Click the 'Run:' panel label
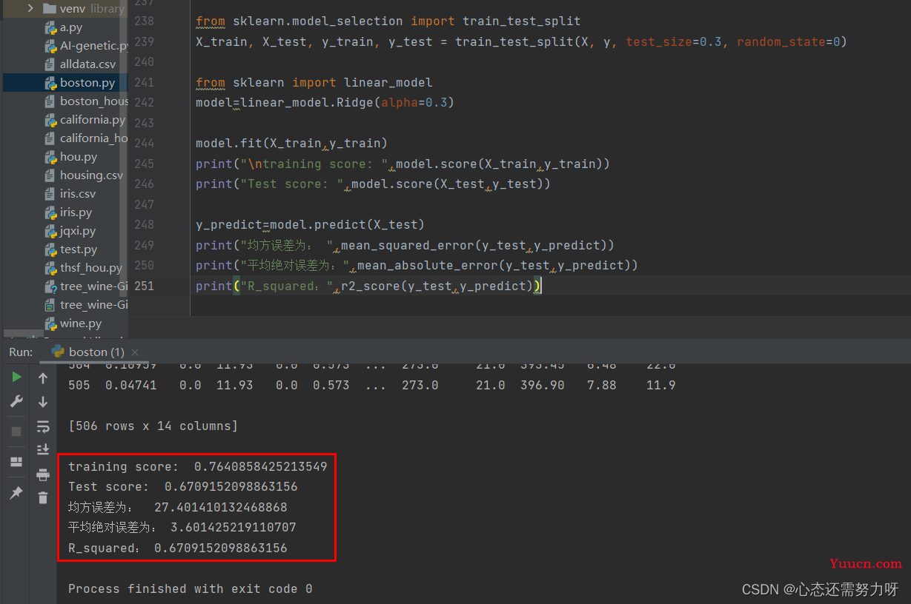The width and height of the screenshot is (911, 604). pyautogui.click(x=21, y=352)
